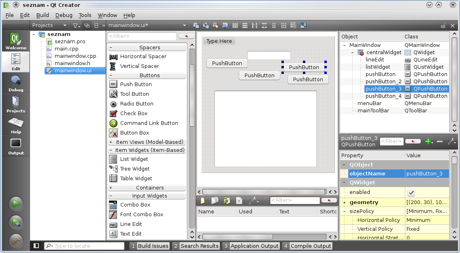
Task: Click the Adjust Size toolbar icon
Action: coord(303,25)
